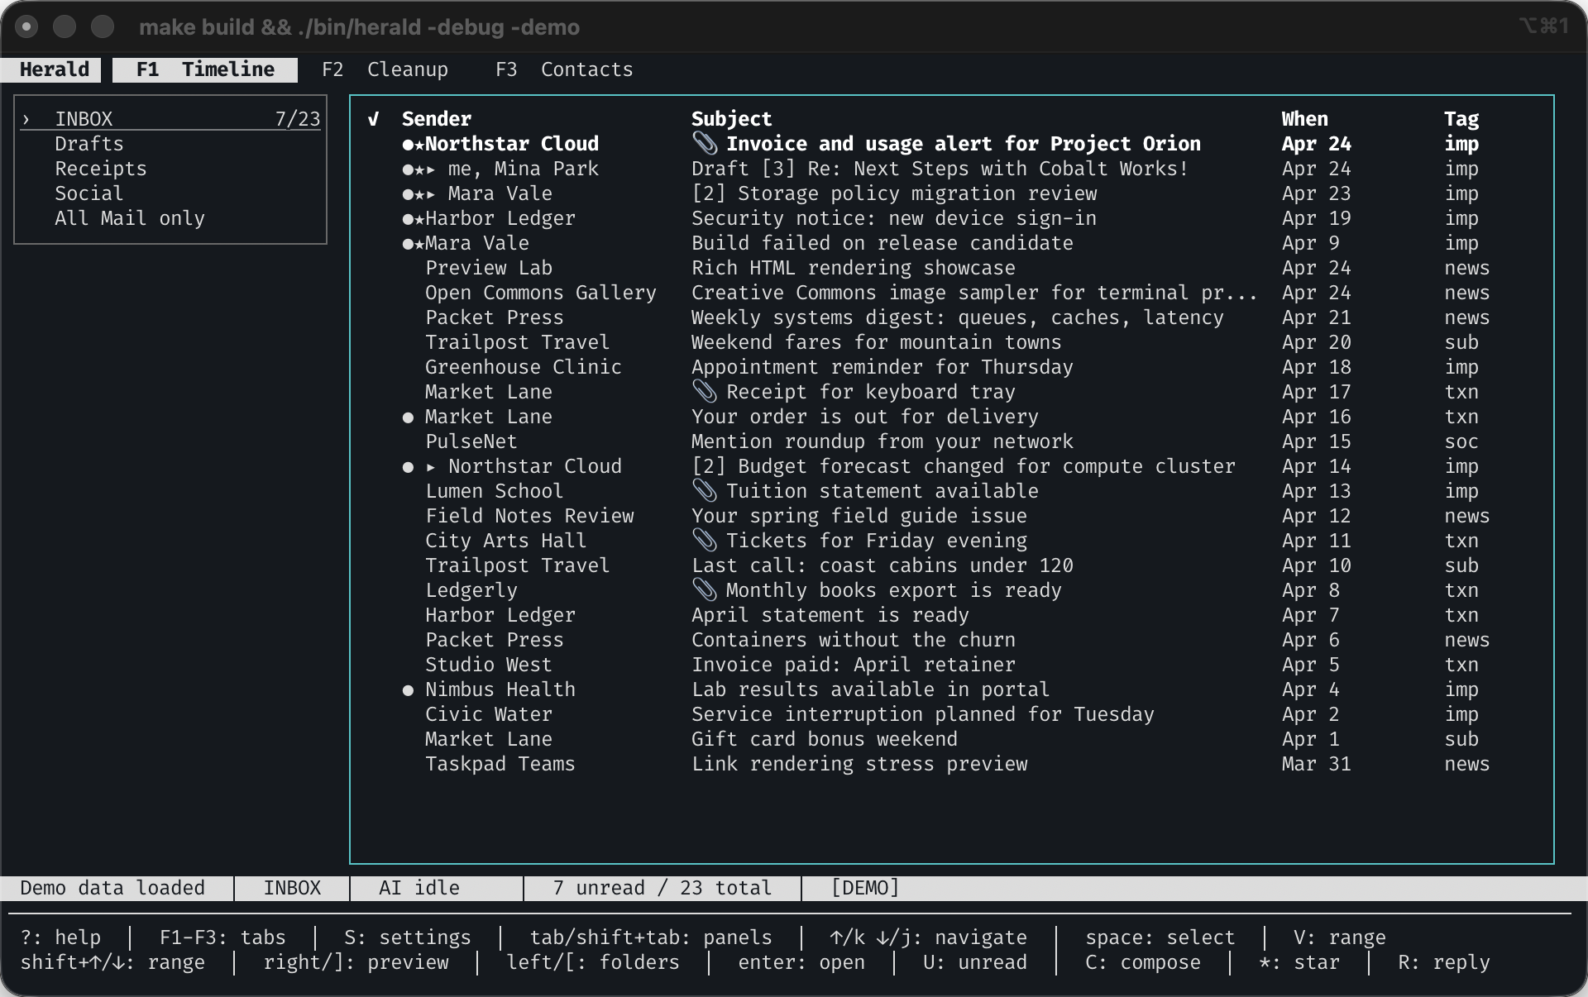
Task: Click the paperclip icon on the Invoice and usage alert row
Action: click(x=705, y=143)
